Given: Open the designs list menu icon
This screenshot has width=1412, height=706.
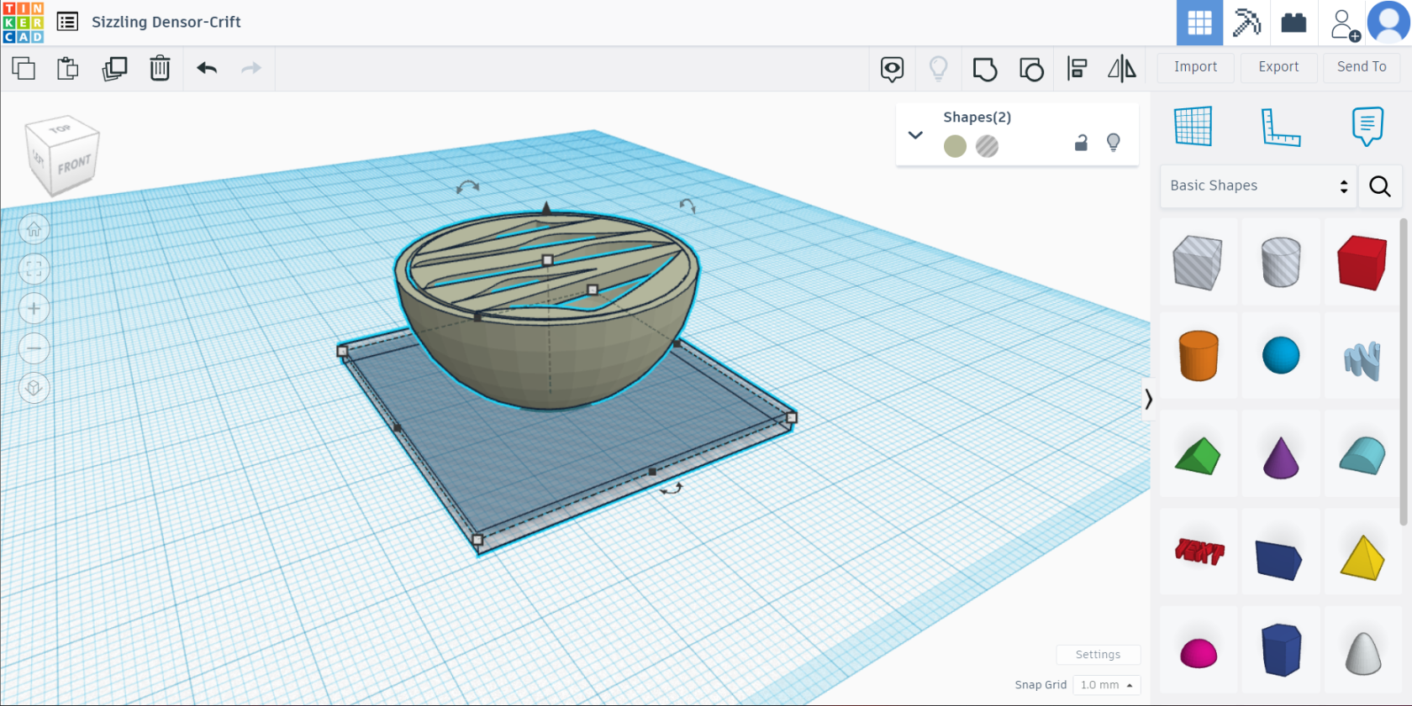Looking at the screenshot, I should pyautogui.click(x=67, y=22).
